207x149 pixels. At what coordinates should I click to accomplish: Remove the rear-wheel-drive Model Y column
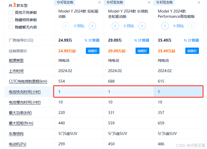pyautogui.click(x=99, y=2)
